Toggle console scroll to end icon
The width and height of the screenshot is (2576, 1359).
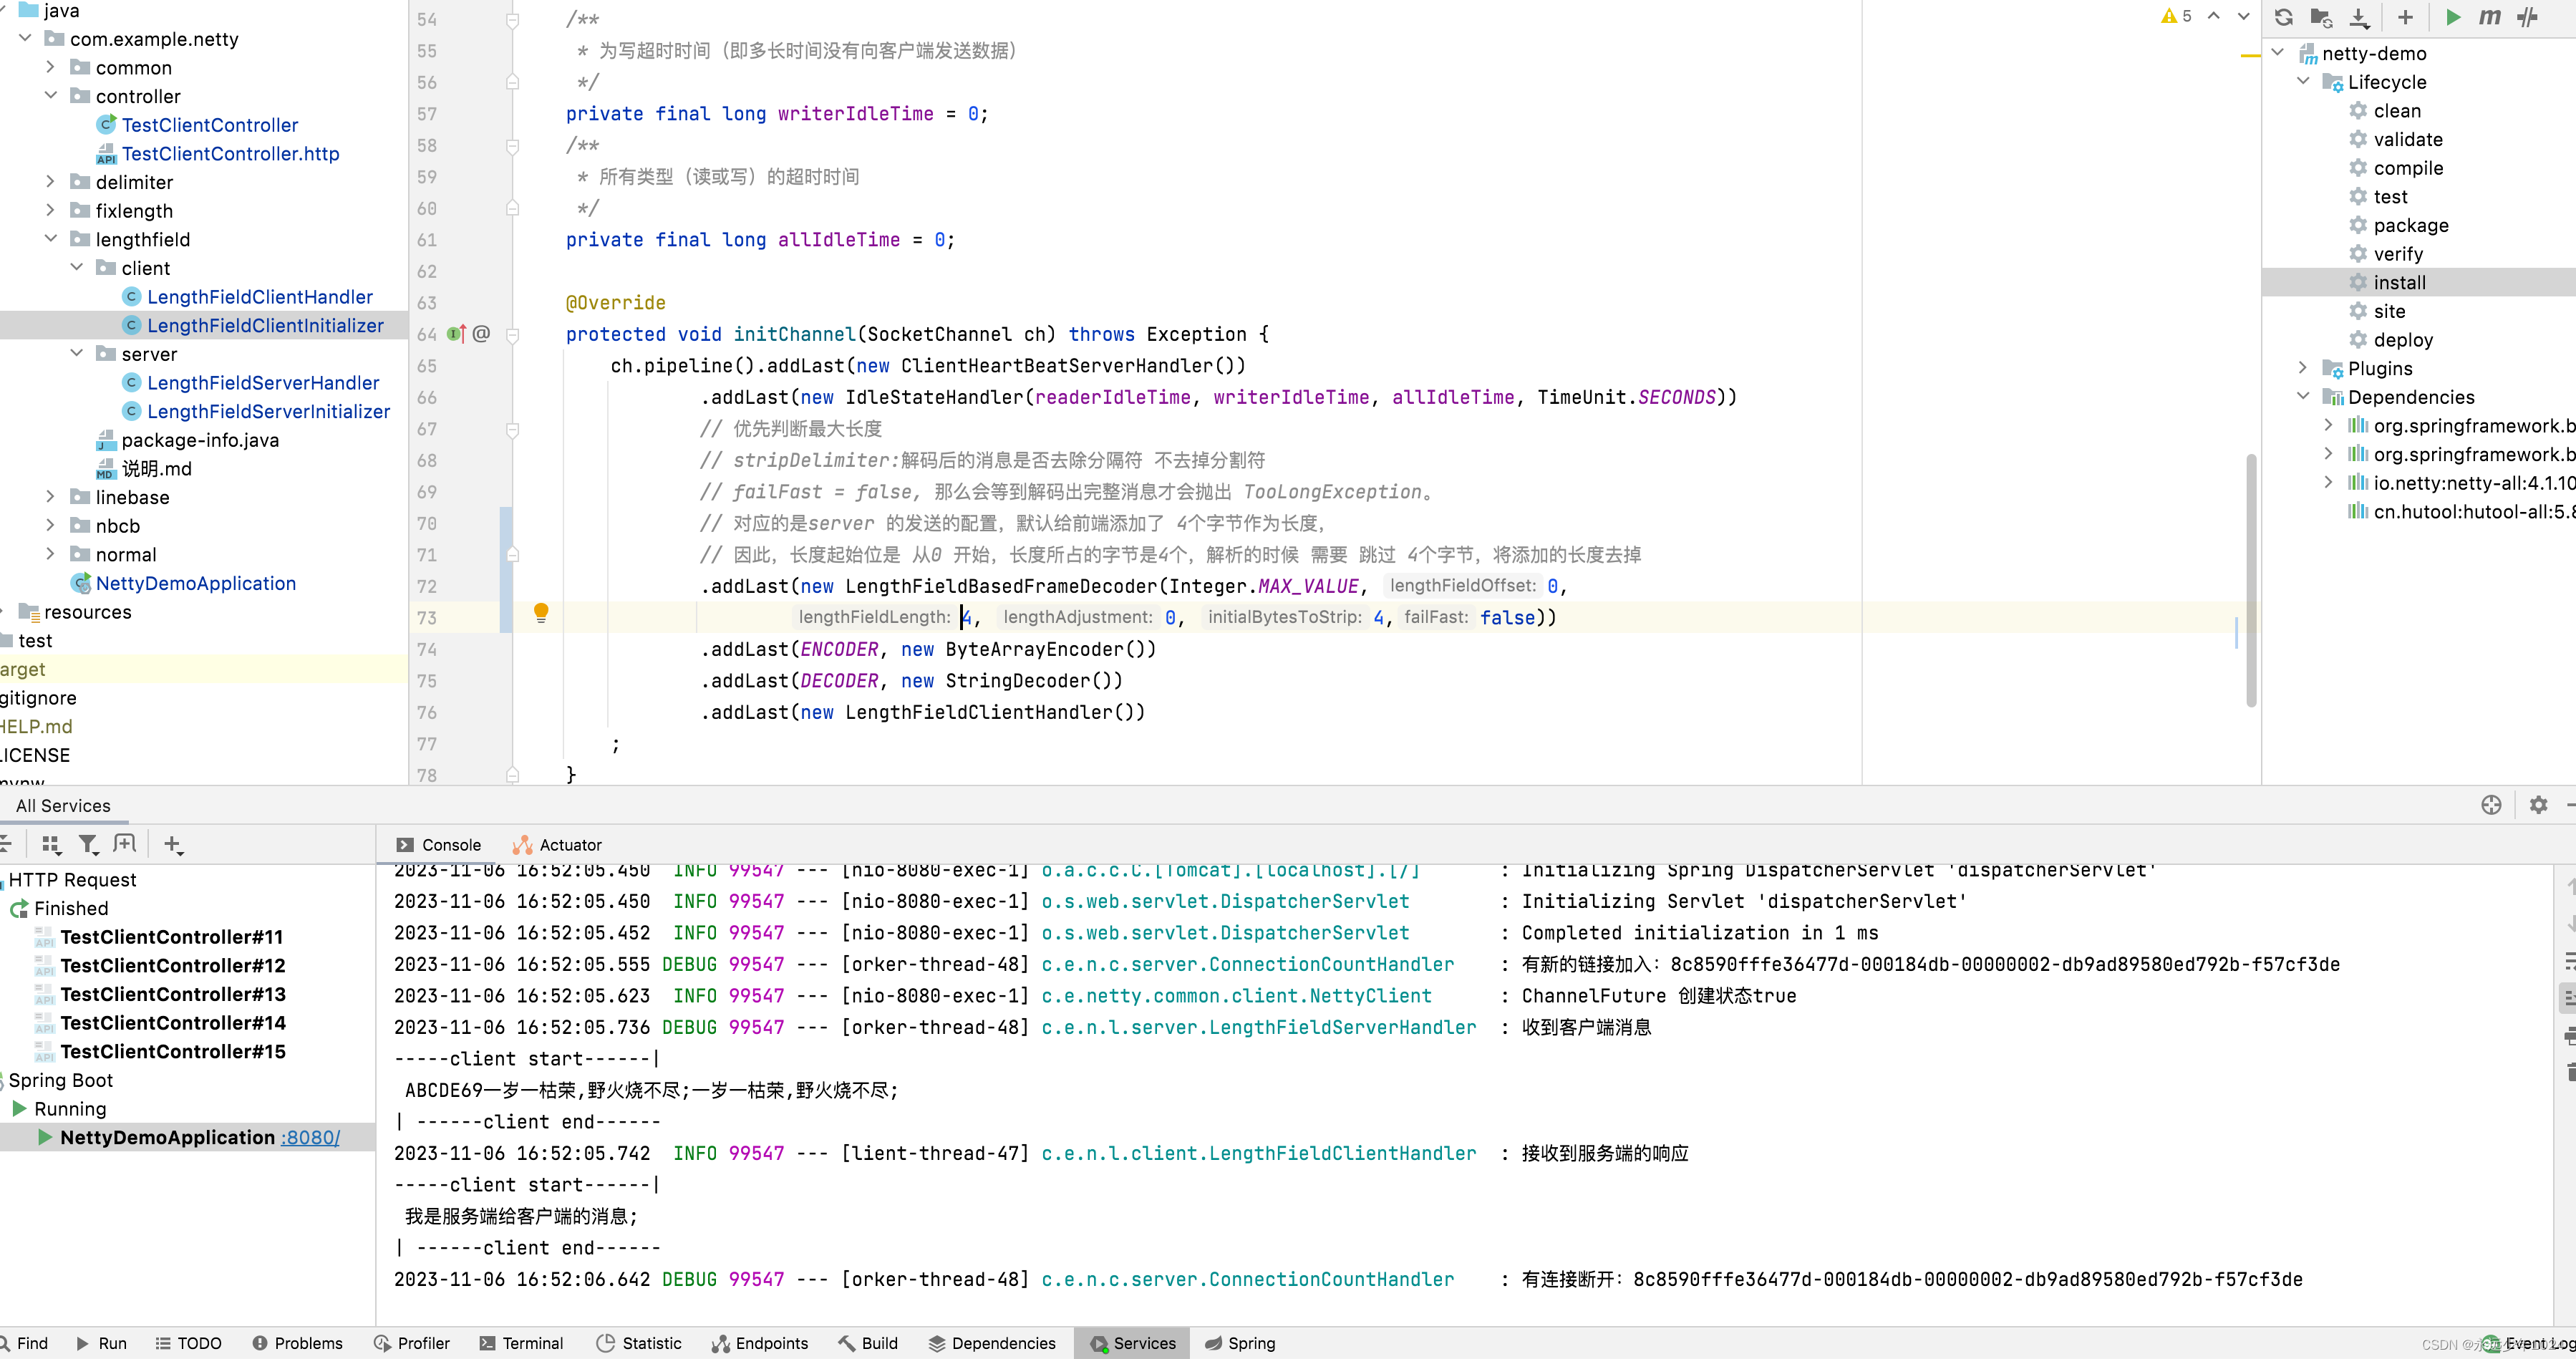point(2568,998)
